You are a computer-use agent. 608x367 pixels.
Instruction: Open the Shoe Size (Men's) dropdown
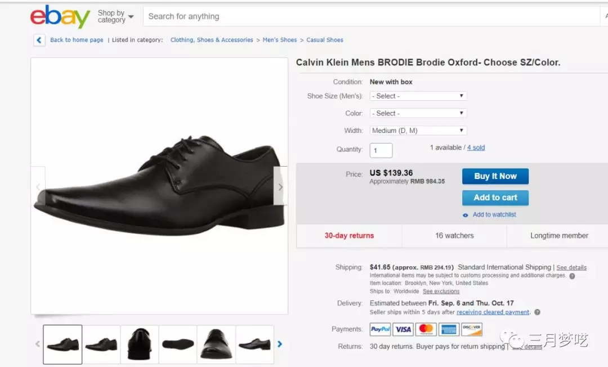click(418, 96)
